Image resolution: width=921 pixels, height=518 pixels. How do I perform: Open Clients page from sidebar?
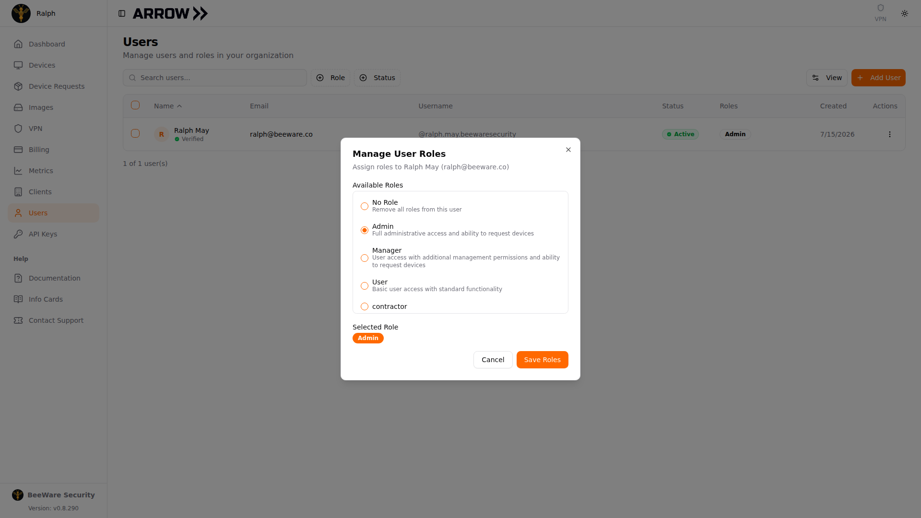tap(53, 192)
